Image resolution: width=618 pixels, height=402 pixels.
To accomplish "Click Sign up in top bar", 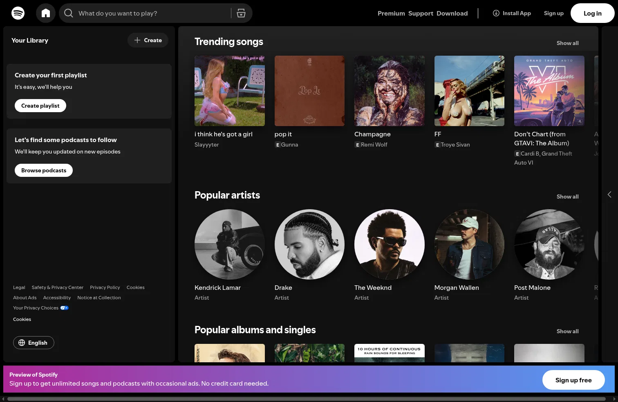I will pyautogui.click(x=553, y=13).
